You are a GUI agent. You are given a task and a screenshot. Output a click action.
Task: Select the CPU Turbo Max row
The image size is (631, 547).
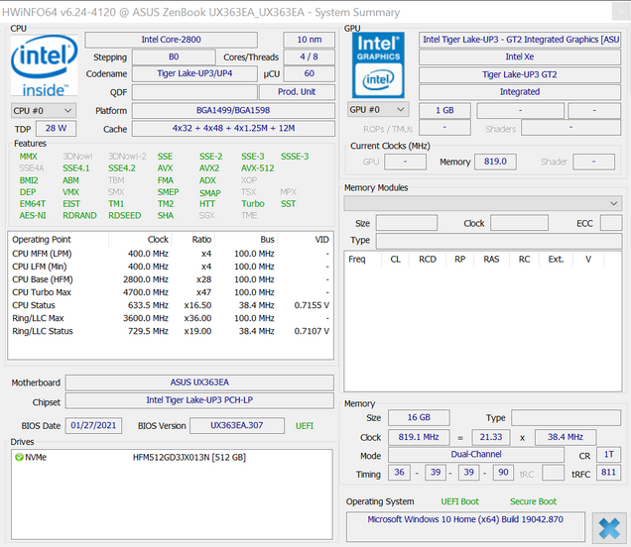(x=169, y=292)
